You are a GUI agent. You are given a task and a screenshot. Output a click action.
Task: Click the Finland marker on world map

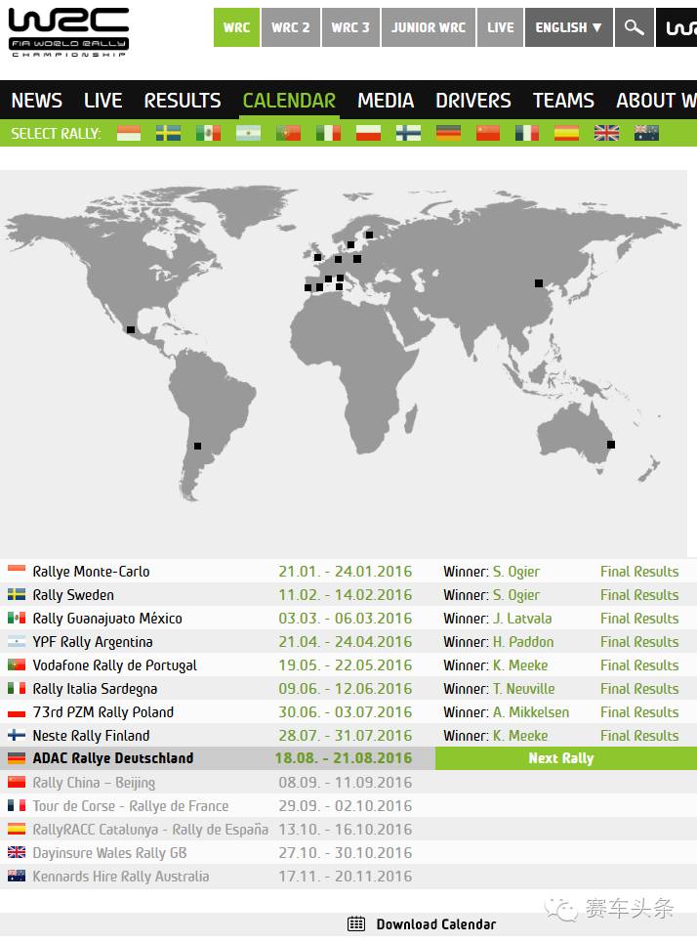pos(370,236)
